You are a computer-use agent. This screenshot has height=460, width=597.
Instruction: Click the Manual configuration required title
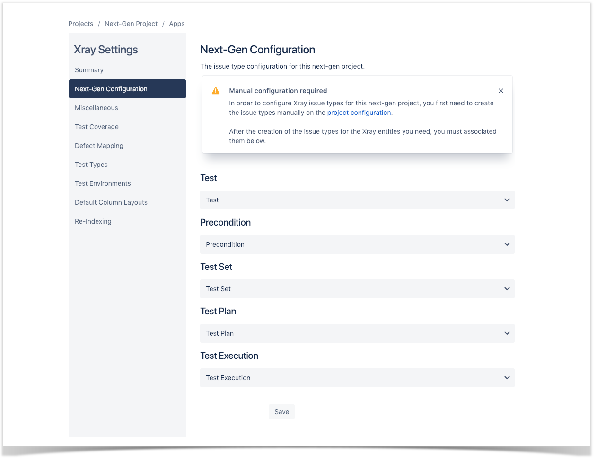pos(278,91)
